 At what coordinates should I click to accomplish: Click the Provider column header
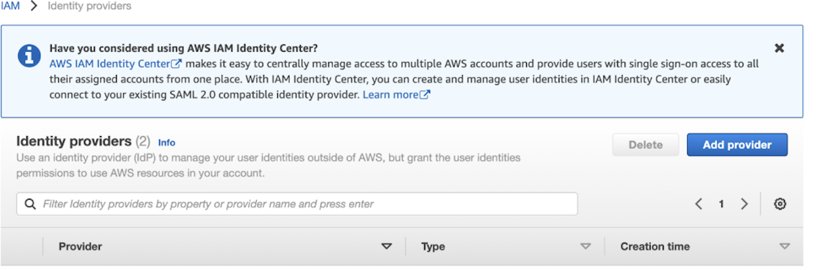pyautogui.click(x=80, y=246)
